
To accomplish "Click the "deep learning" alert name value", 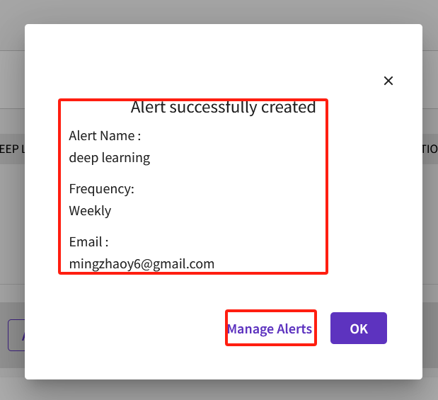I will pos(110,158).
